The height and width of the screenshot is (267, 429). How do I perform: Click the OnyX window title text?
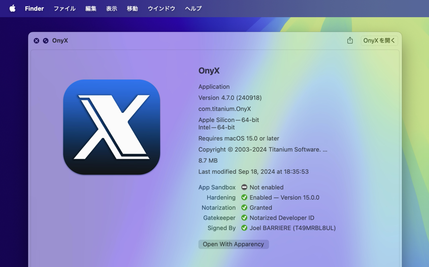(x=60, y=41)
